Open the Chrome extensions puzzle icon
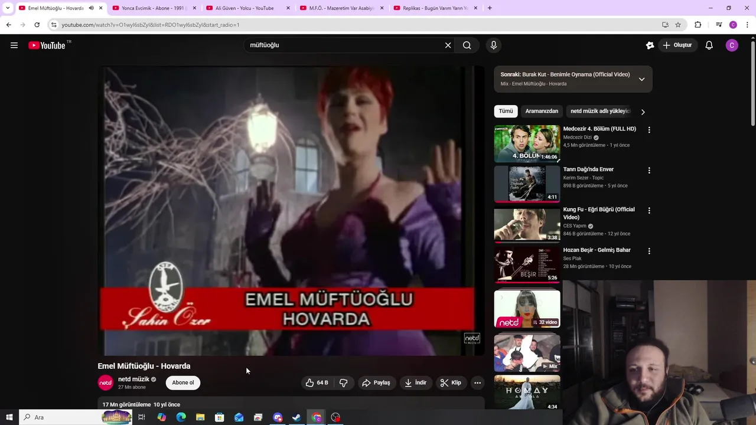Viewport: 756px width, 425px height. (698, 25)
